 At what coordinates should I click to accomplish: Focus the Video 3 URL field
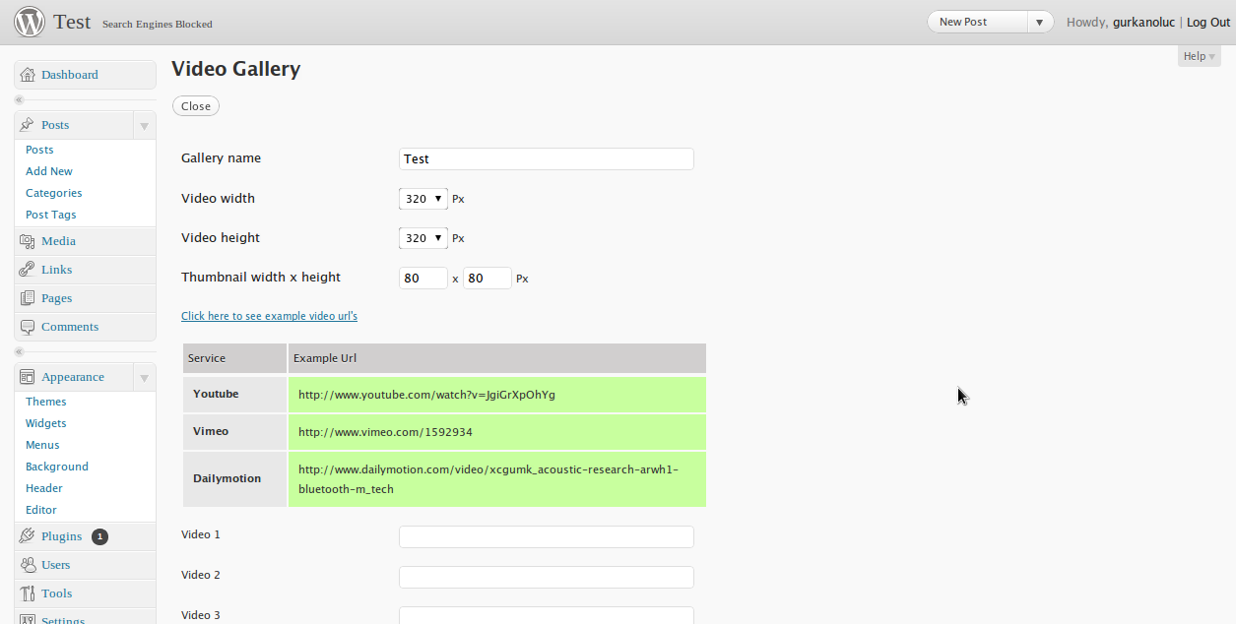pyautogui.click(x=547, y=615)
